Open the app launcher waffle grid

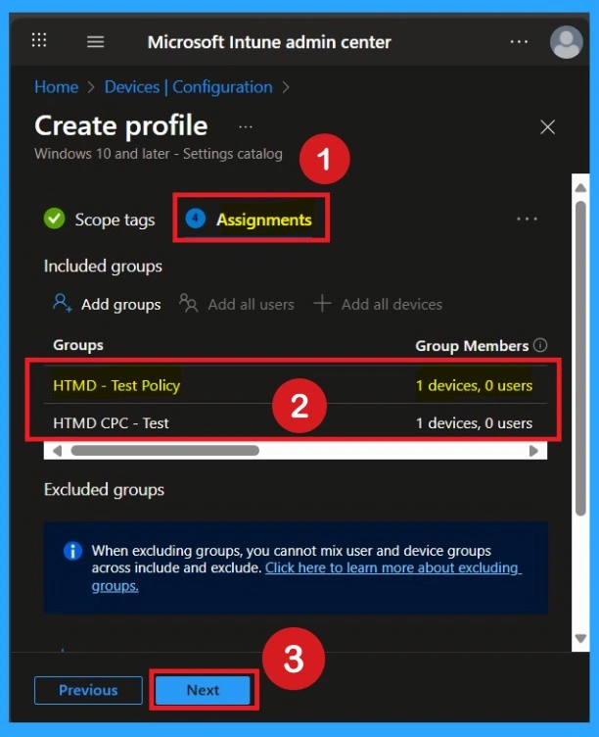coord(39,40)
